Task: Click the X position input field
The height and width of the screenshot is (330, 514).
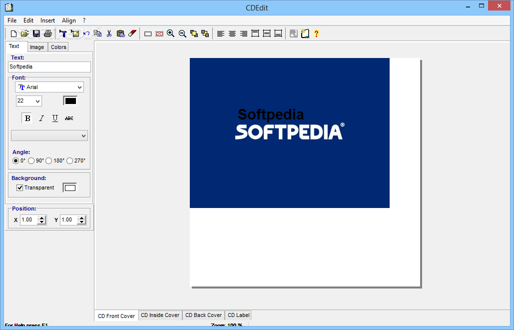Action: click(29, 220)
